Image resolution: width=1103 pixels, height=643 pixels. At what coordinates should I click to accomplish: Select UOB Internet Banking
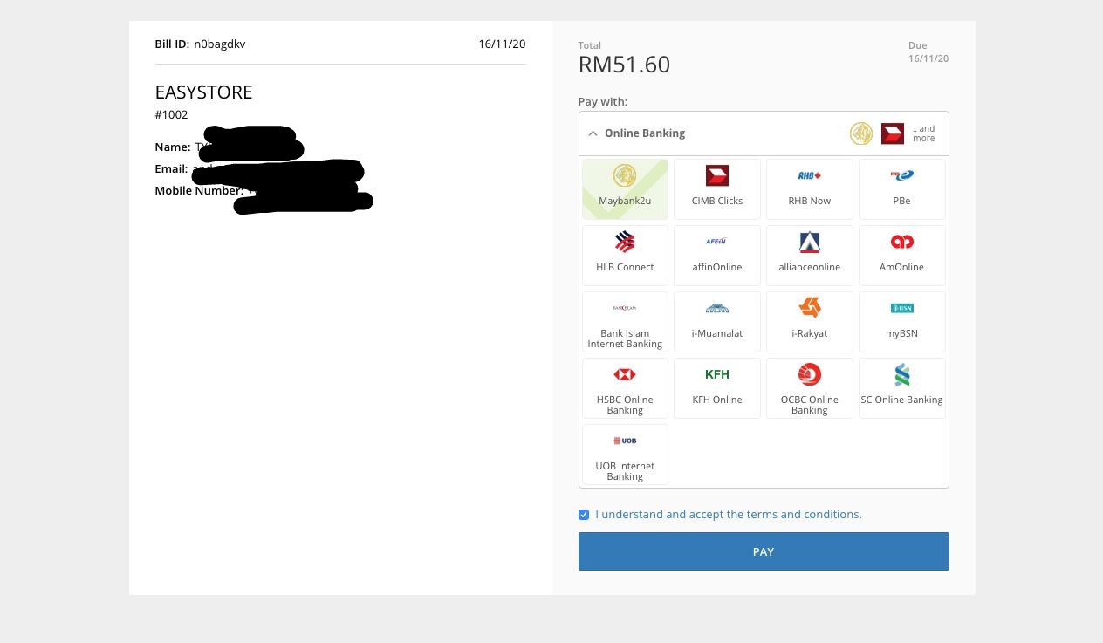[625, 454]
